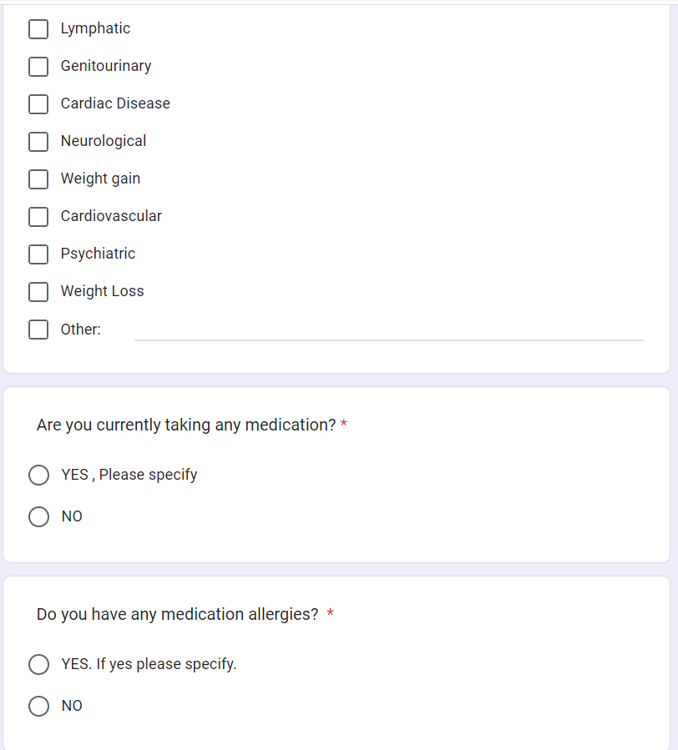Tick the Psychiatric checkbox
The height and width of the screenshot is (750, 678).
pyautogui.click(x=38, y=254)
